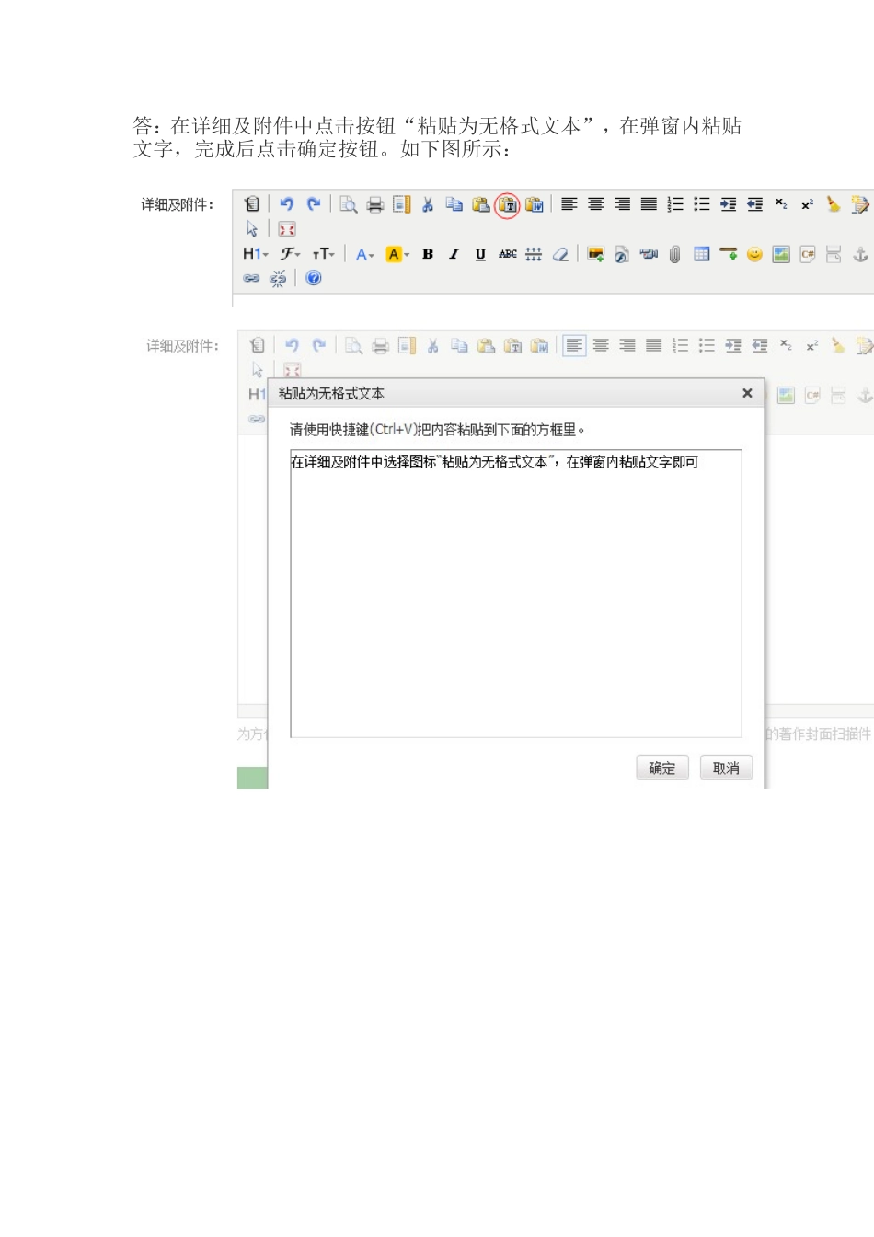Close the 粘贴为无格式文本 dialog

[747, 393]
